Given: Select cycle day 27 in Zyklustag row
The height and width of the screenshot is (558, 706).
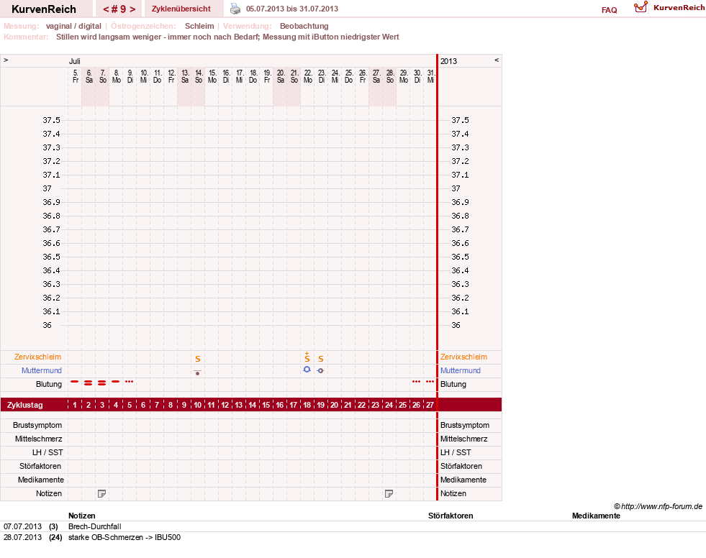Looking at the screenshot, I should click(430, 405).
